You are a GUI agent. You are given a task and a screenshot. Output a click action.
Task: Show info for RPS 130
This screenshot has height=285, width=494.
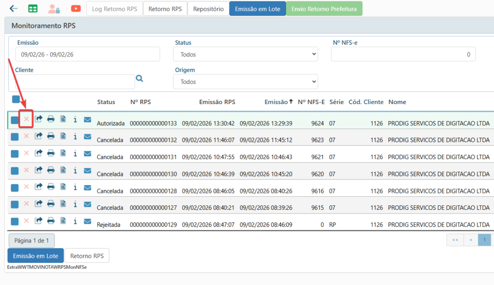tap(75, 170)
